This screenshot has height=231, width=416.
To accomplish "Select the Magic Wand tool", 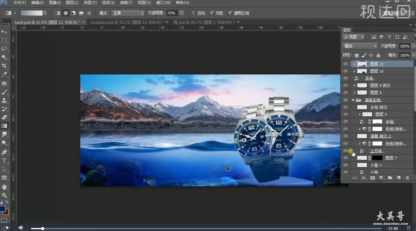I will click(x=4, y=57).
